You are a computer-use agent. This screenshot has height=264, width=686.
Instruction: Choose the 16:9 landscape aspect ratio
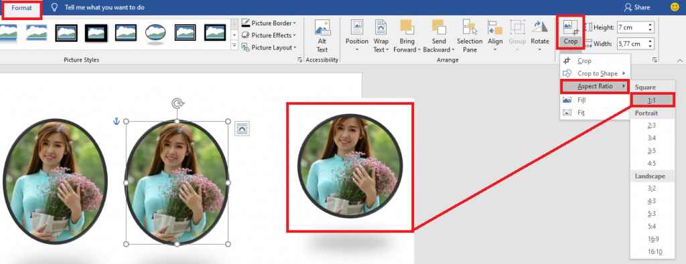[x=653, y=239]
